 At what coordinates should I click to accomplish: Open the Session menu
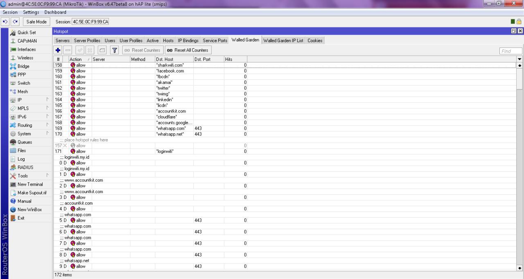point(10,12)
